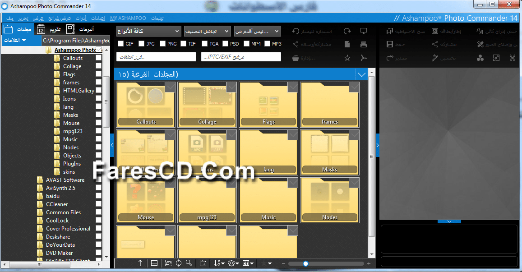Open the 'كافة الأنواع' file types dropdown
Viewport: 522px width, 272px height.
(148, 31)
